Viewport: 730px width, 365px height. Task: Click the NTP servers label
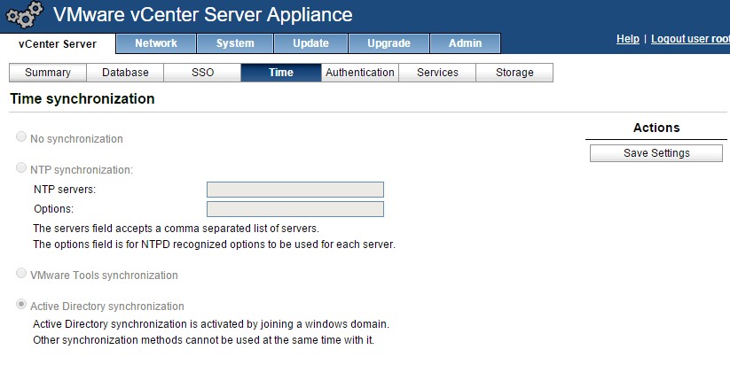(x=65, y=190)
